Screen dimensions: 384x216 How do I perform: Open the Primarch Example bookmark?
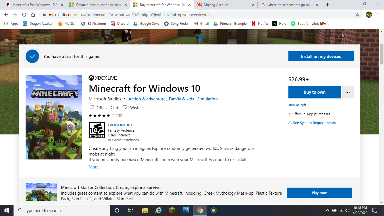[230, 24]
